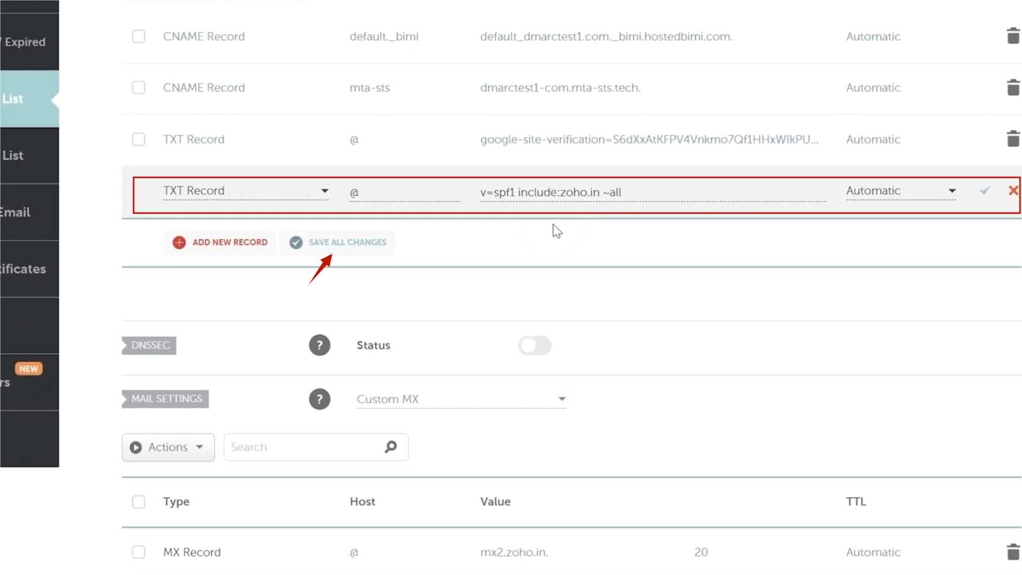Click the magnifier icon in the search box
1022x575 pixels.
(390, 447)
